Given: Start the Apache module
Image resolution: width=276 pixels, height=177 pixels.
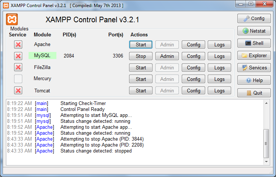Looking at the screenshot, I should (x=141, y=45).
